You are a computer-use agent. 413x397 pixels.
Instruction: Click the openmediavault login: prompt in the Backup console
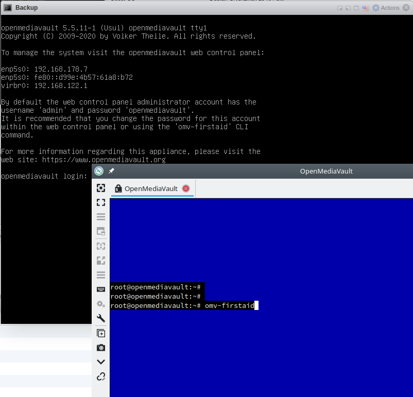[x=44, y=176]
